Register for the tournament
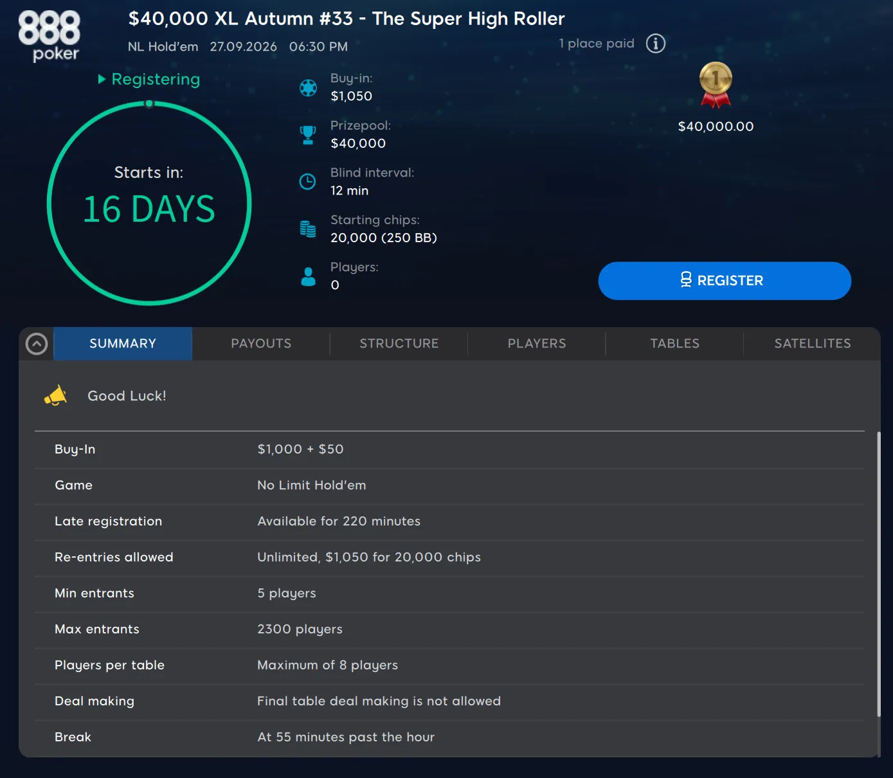893x778 pixels. click(725, 281)
